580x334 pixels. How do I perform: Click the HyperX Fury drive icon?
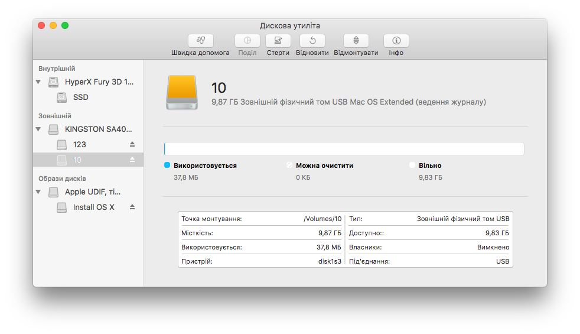coord(54,82)
